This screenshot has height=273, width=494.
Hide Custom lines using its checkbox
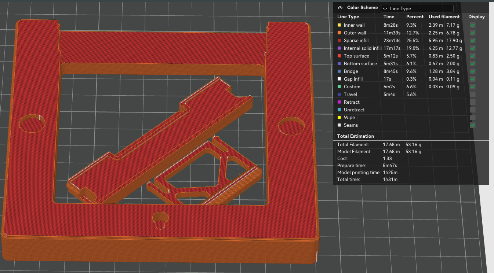coord(473,87)
